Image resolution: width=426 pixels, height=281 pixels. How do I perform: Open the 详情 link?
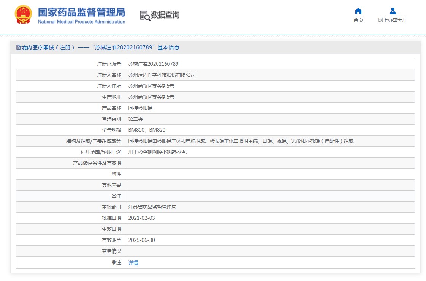tap(133, 262)
